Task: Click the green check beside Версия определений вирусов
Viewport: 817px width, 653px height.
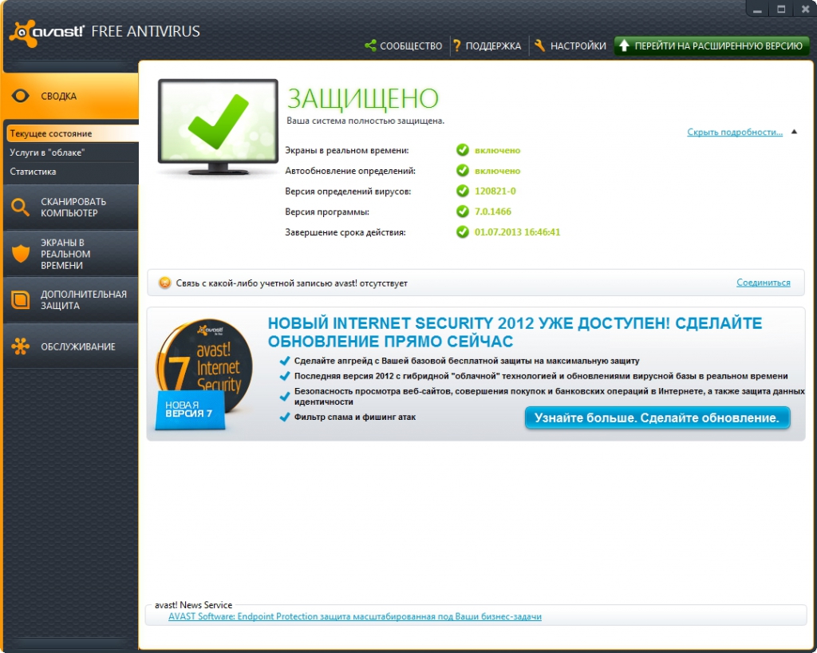Action: 463,191
